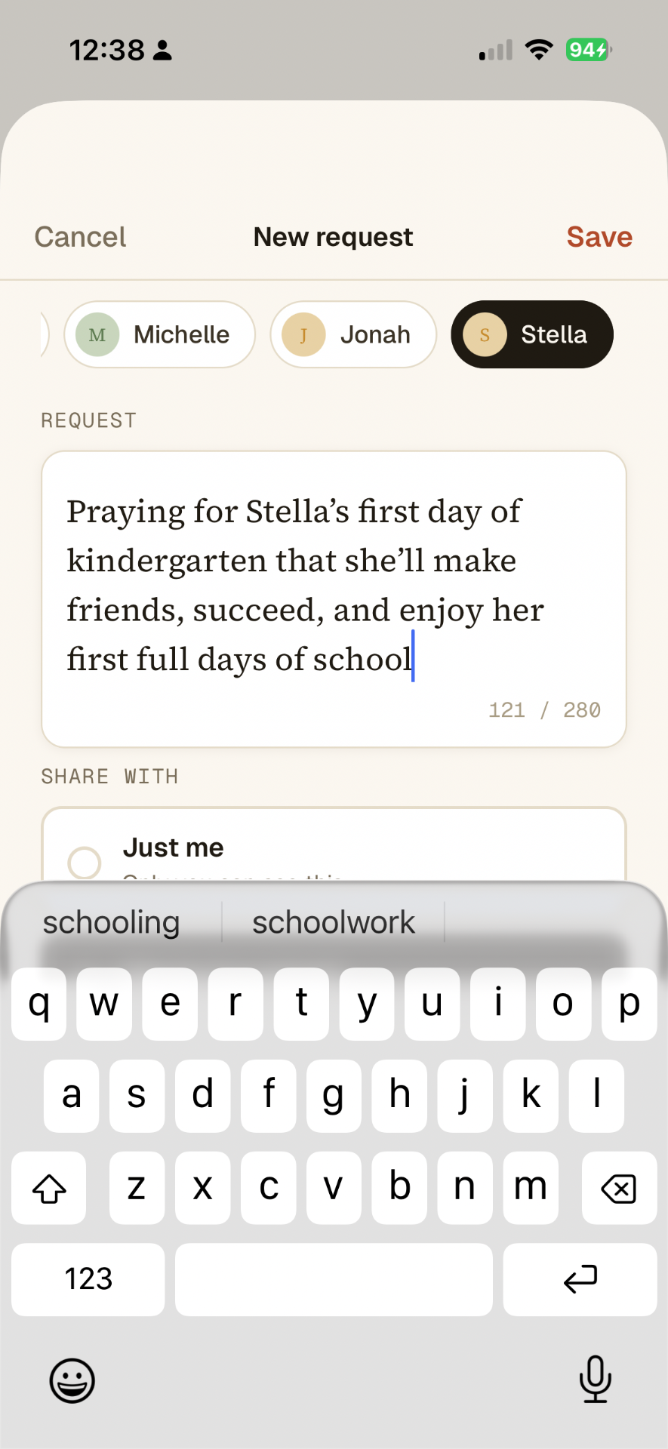Tap the backspace delete key icon
This screenshot has height=1449, width=668.
(x=619, y=1189)
